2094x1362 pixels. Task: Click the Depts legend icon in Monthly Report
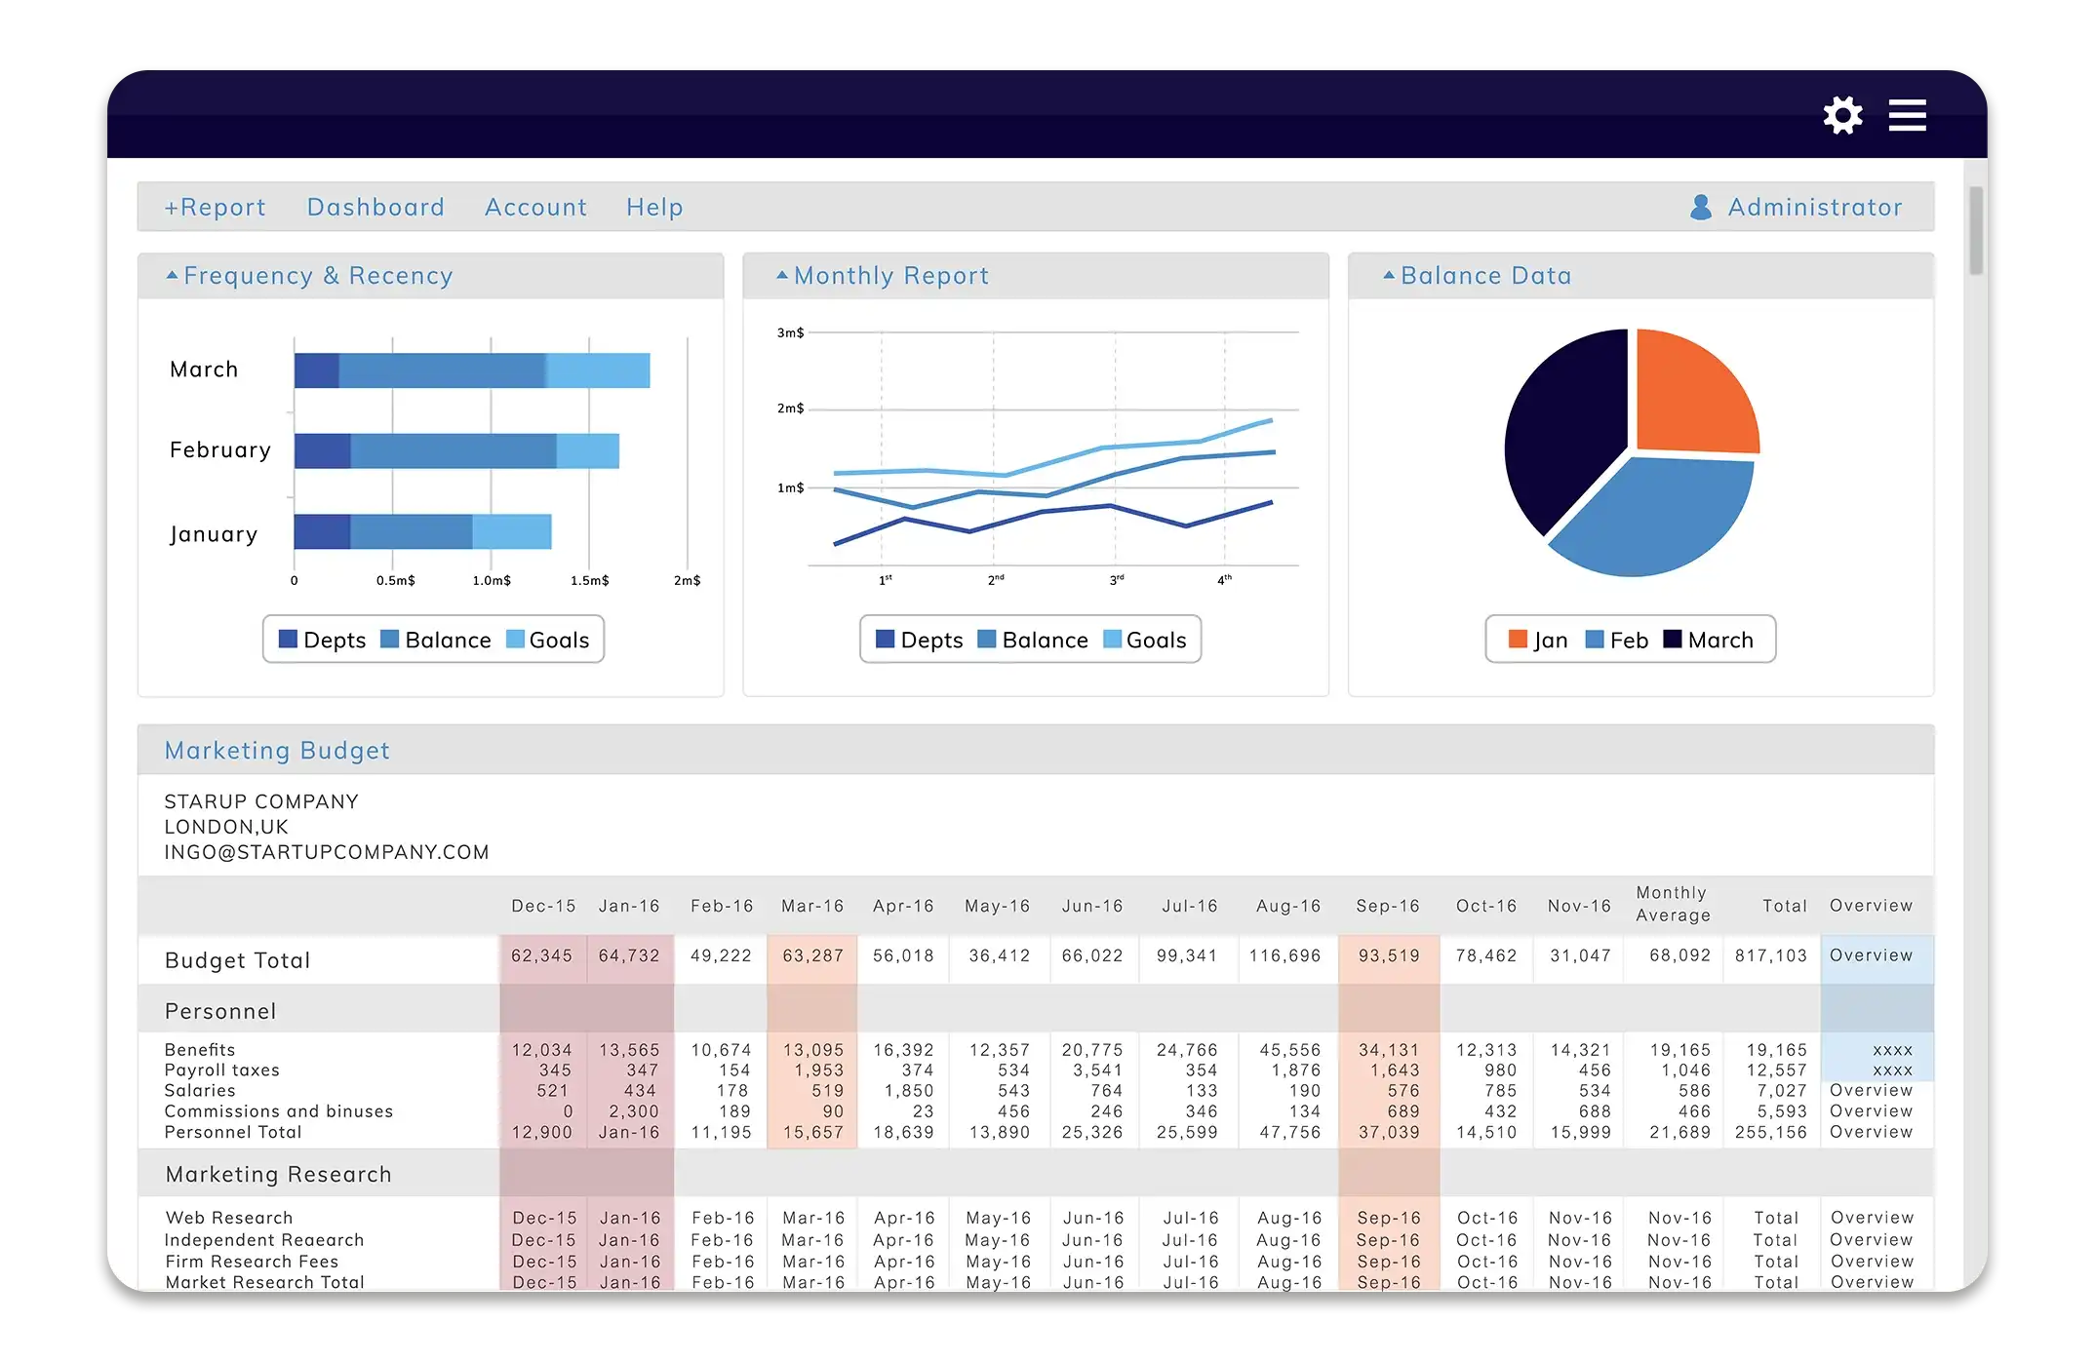(885, 640)
